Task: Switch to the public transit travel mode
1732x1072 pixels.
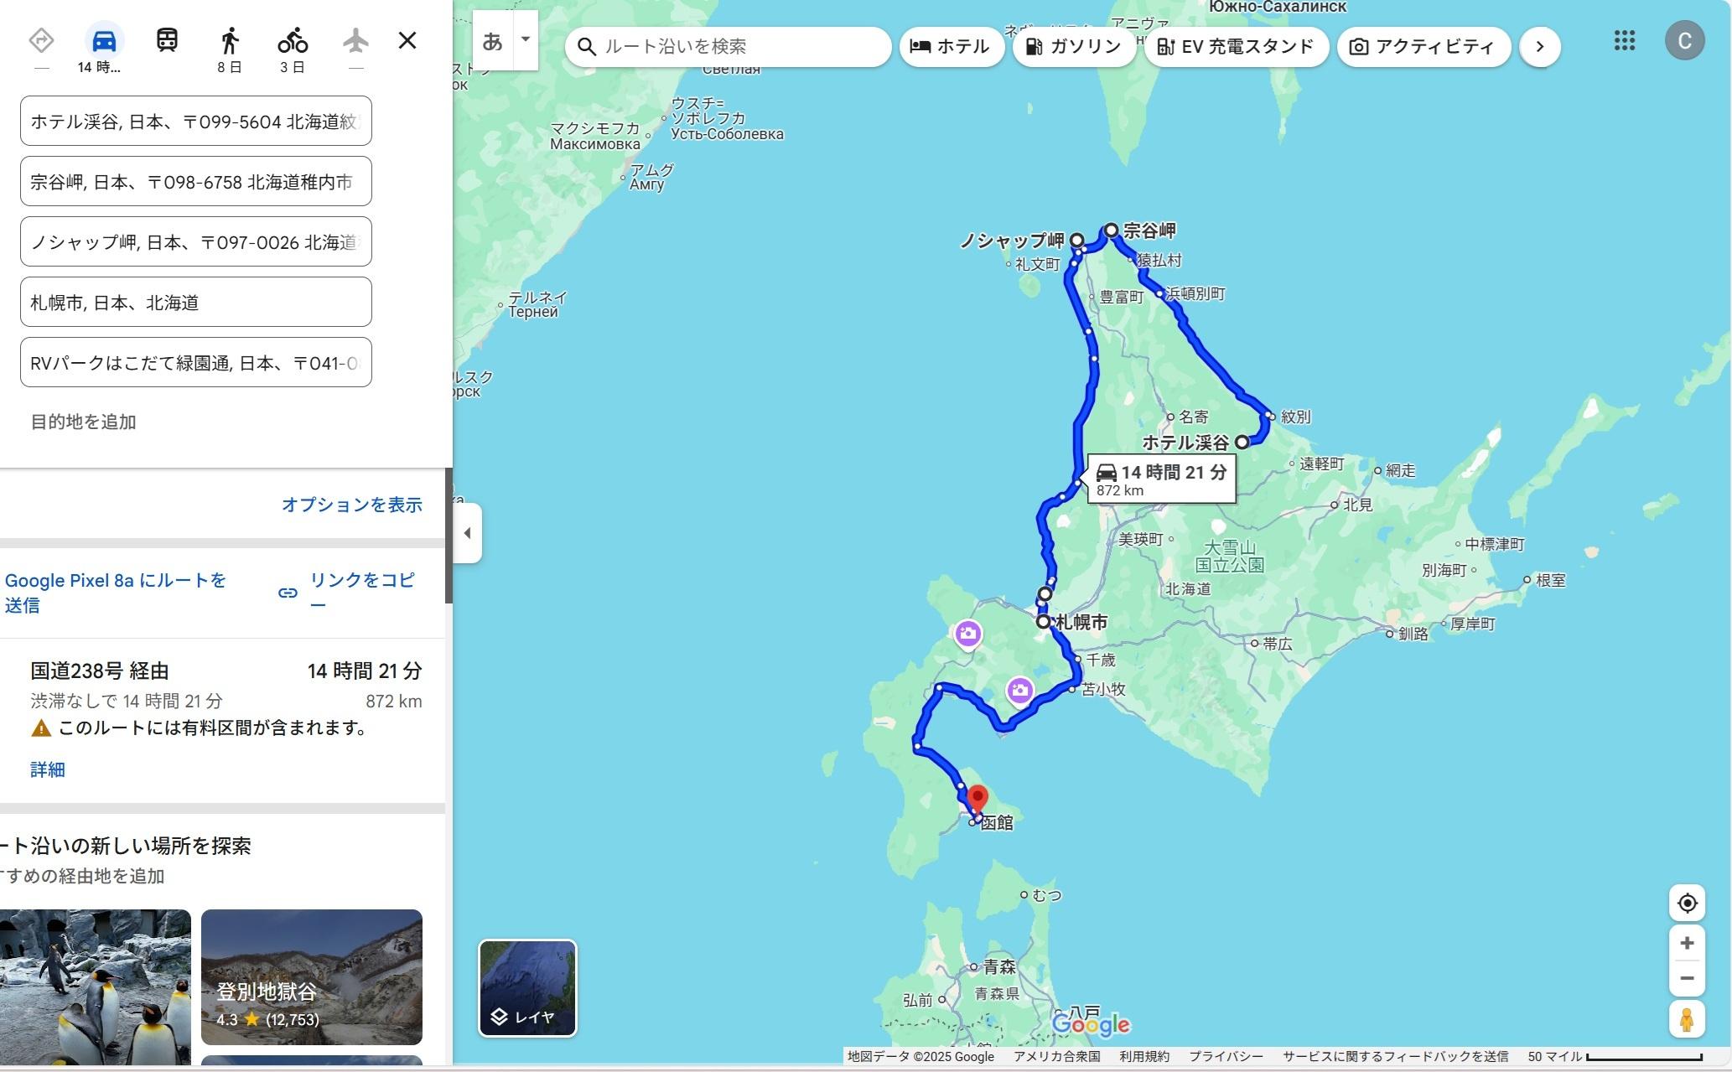Action: pos(167,40)
